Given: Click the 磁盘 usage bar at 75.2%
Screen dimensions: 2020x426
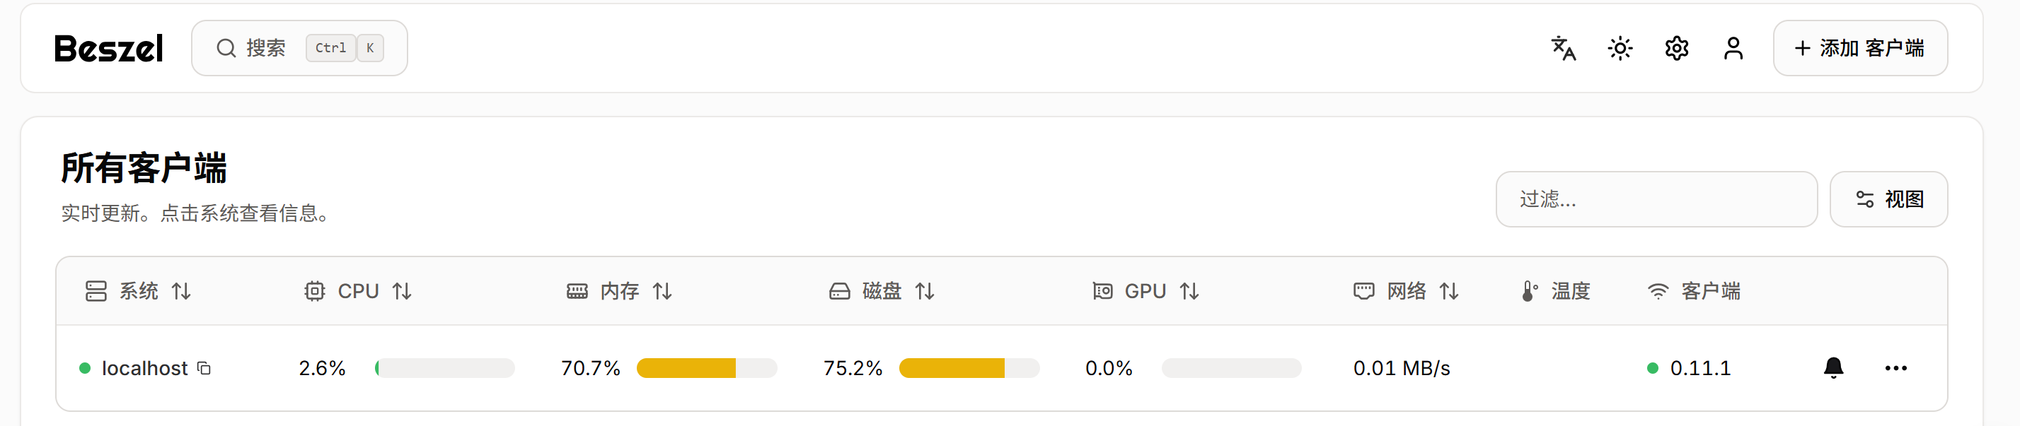Looking at the screenshot, I should (x=969, y=368).
